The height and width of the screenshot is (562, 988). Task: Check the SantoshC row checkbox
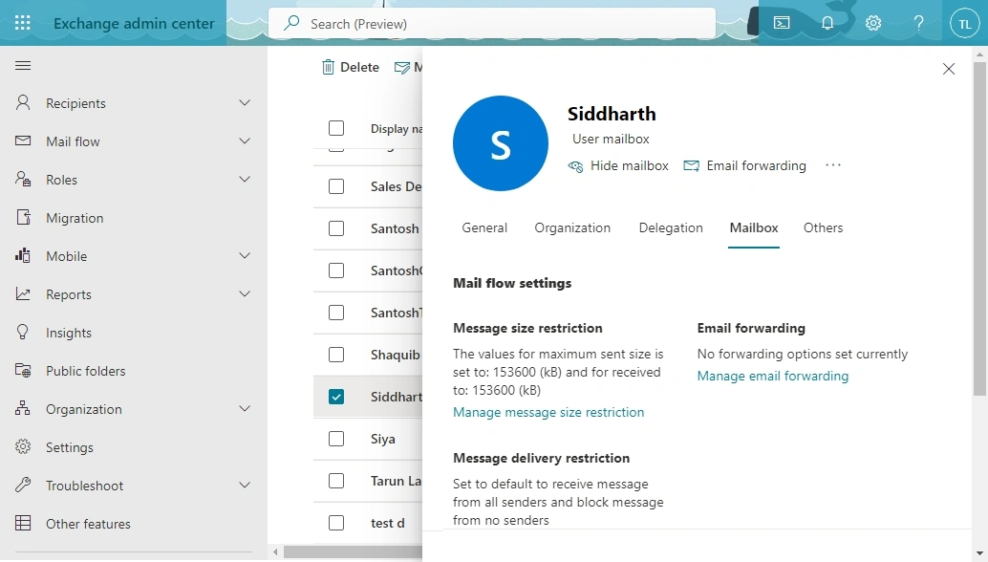(x=336, y=270)
